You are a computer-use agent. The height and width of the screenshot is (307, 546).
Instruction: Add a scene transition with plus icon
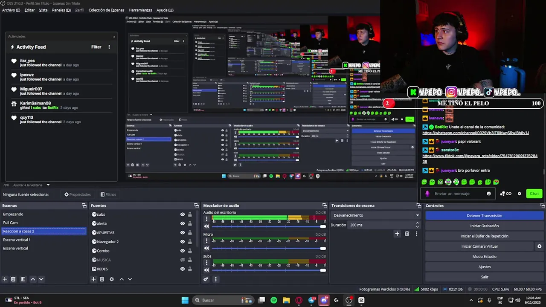tap(397, 234)
